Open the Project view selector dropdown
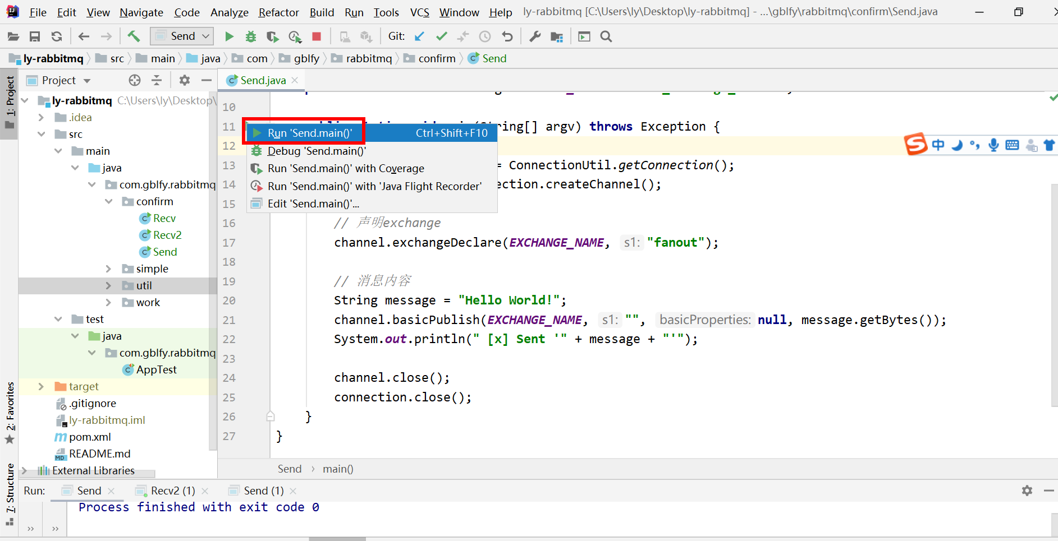 pyautogui.click(x=86, y=81)
